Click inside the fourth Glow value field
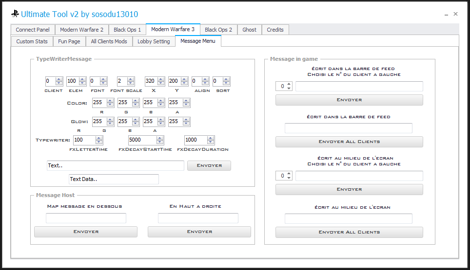The width and height of the screenshot is (470, 270). coord(176,122)
